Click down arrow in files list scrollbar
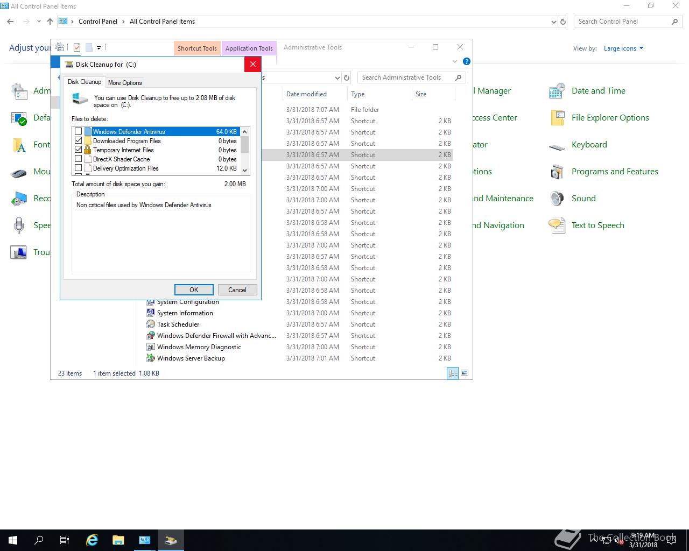 [245, 170]
